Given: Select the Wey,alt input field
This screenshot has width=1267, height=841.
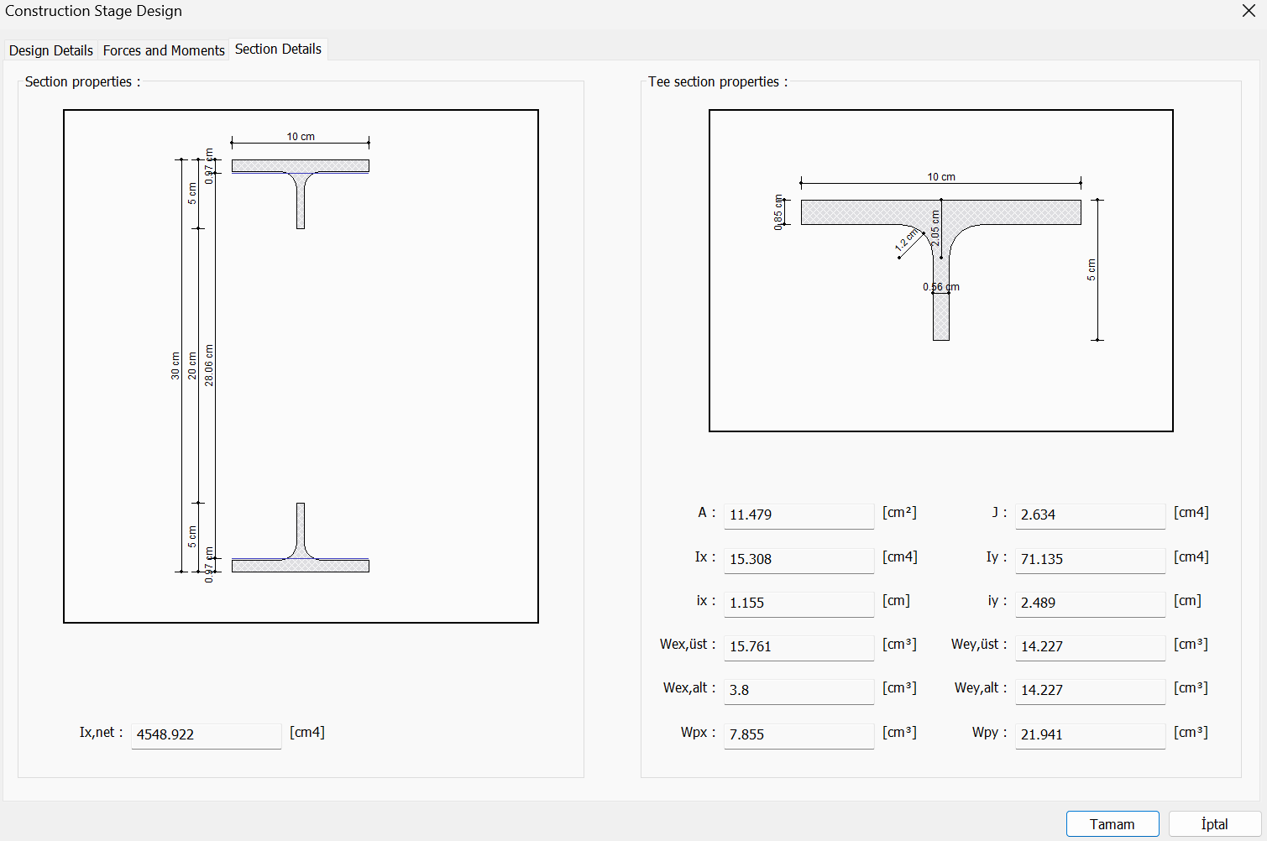Looking at the screenshot, I should coord(1090,691).
